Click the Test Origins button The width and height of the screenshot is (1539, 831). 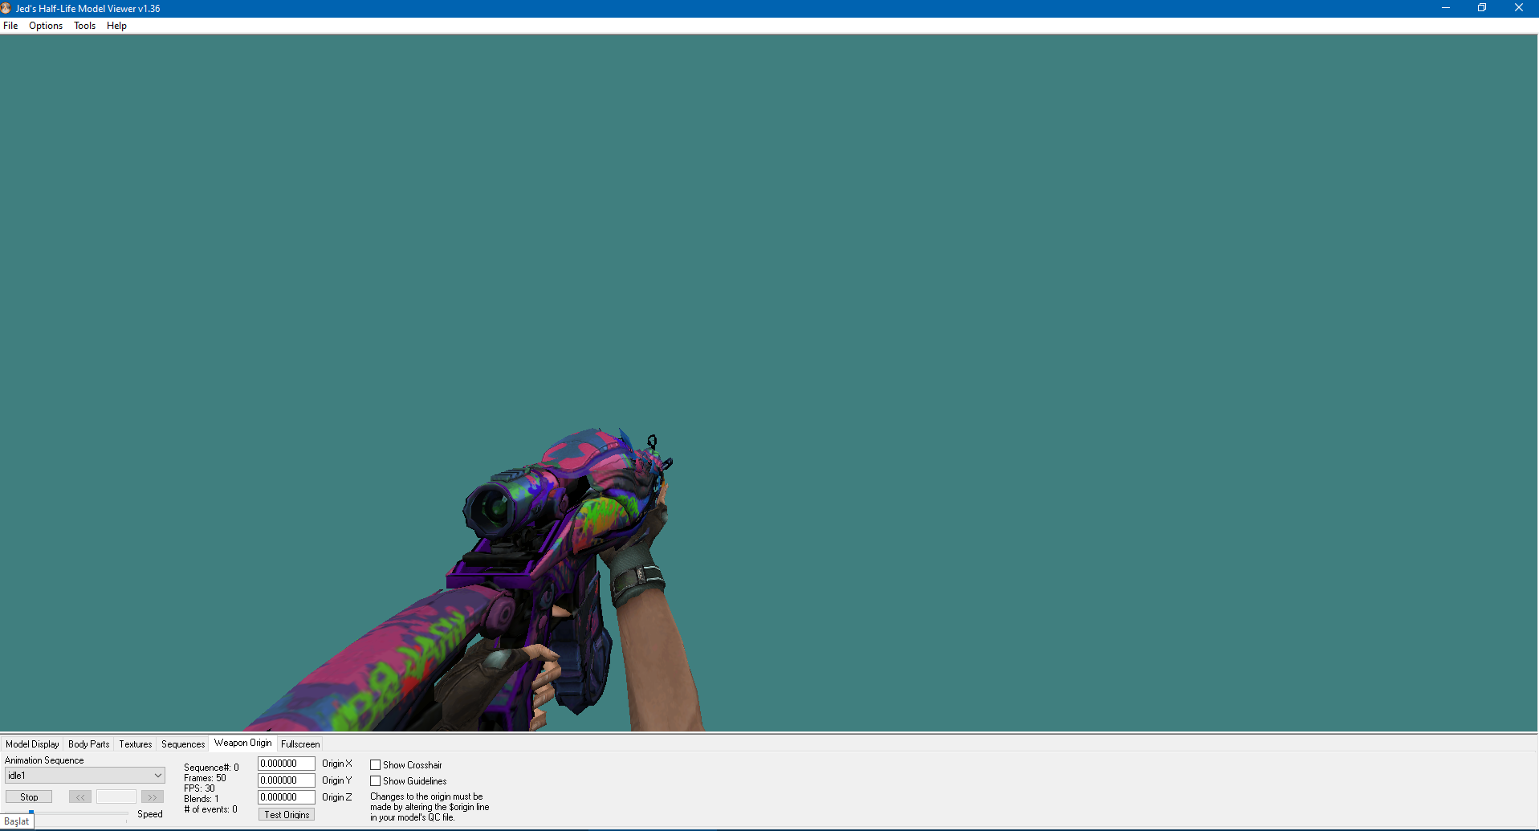287,815
